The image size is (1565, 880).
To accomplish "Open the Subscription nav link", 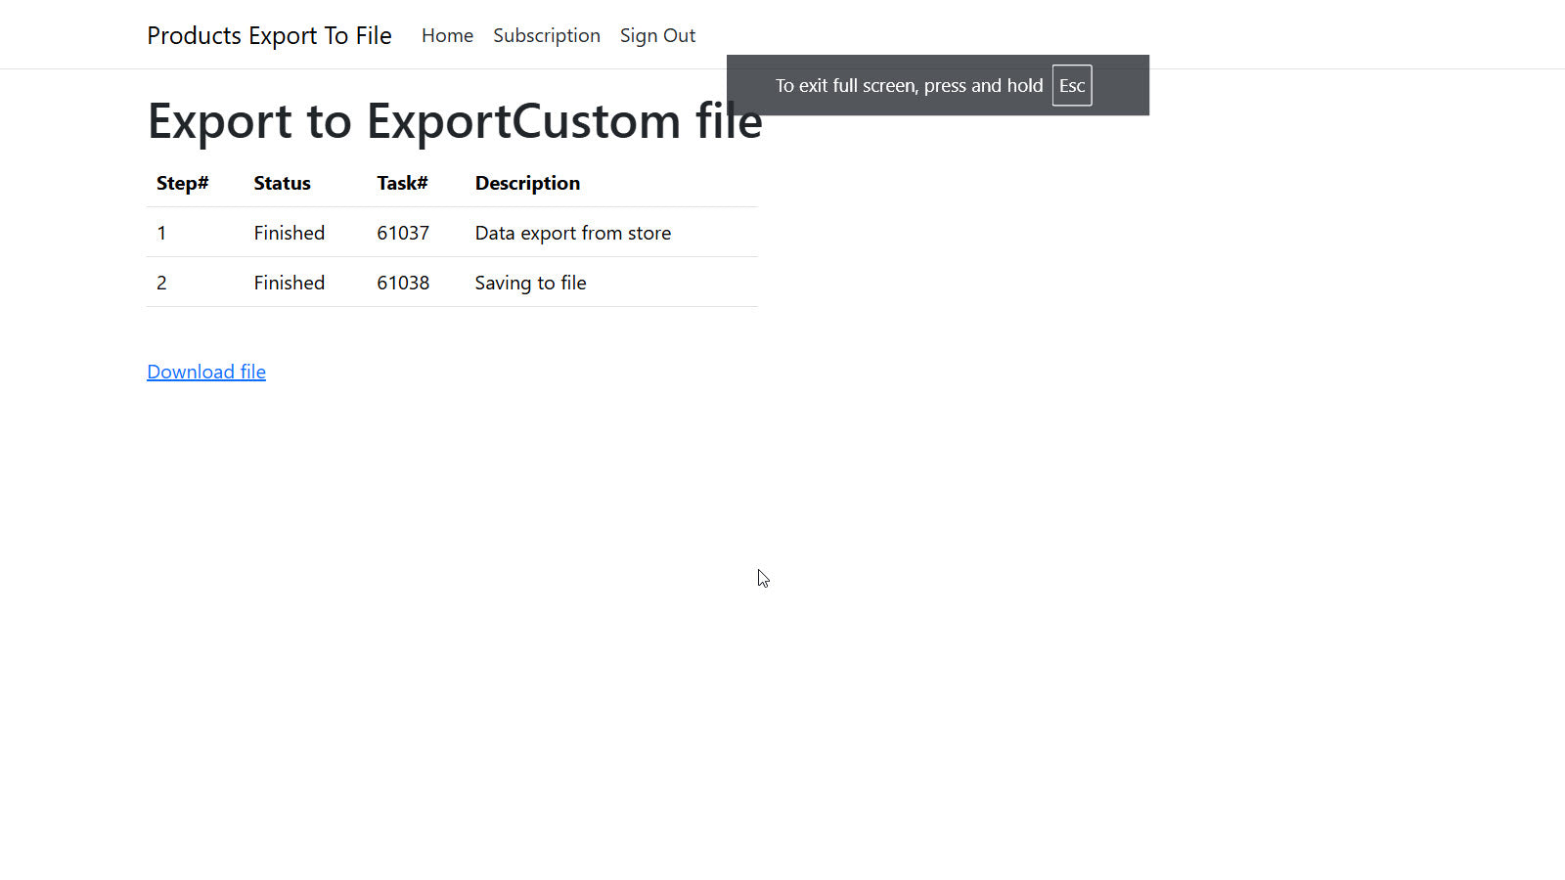I will 547,35.
